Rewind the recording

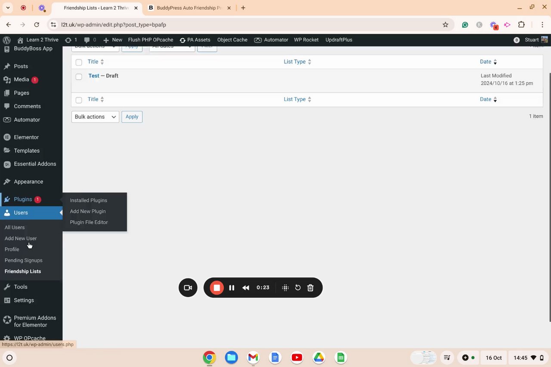tap(246, 288)
